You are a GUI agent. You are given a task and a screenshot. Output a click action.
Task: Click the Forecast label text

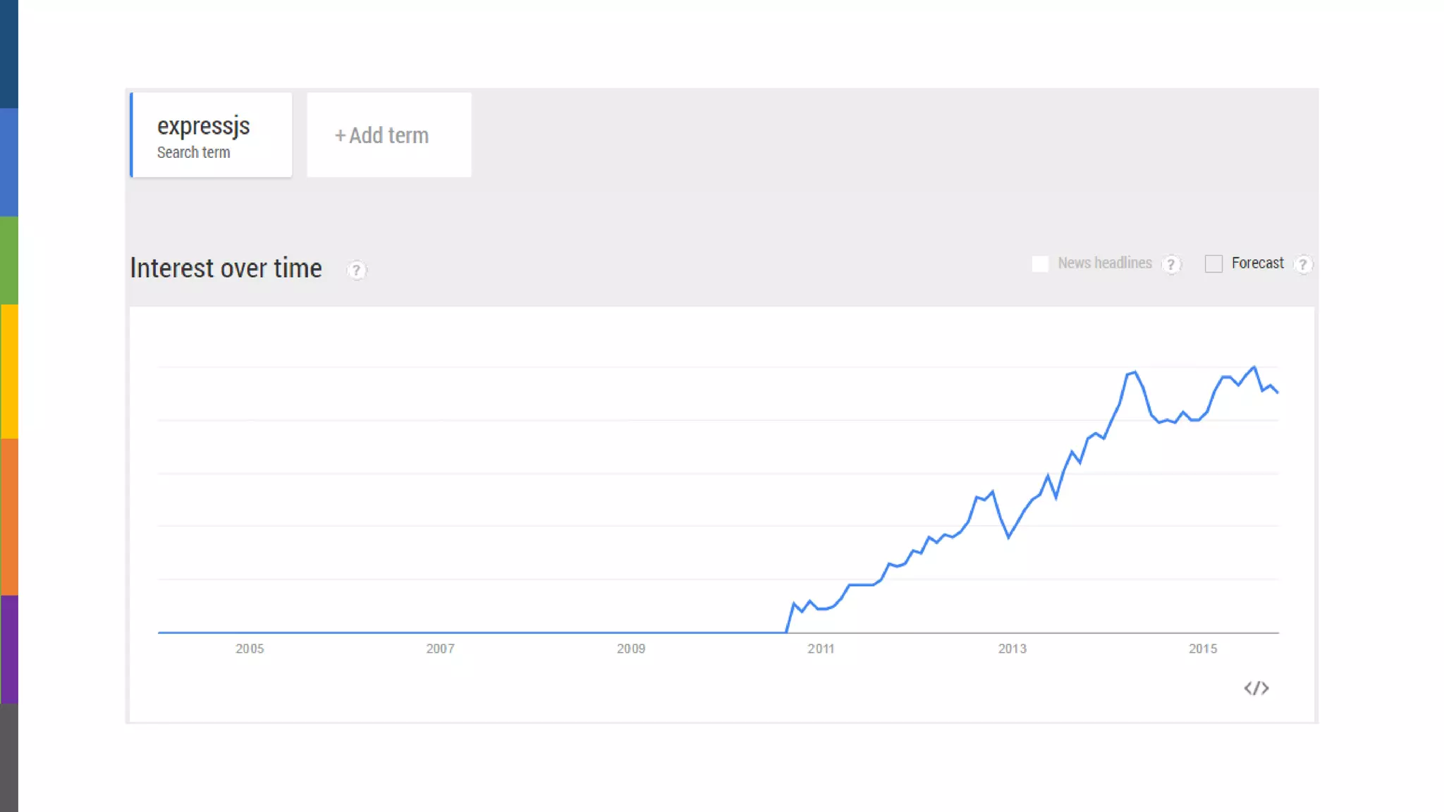coord(1257,263)
